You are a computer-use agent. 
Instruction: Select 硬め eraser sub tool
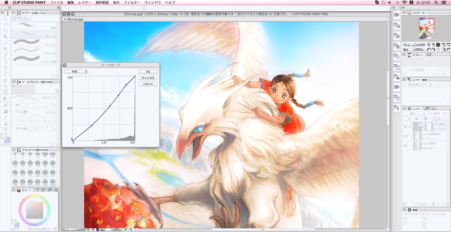(x=34, y=26)
